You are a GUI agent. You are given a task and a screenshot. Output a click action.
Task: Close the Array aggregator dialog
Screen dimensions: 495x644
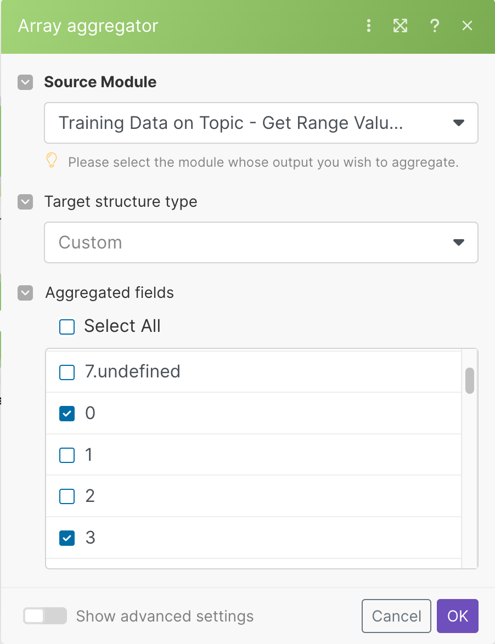(467, 26)
